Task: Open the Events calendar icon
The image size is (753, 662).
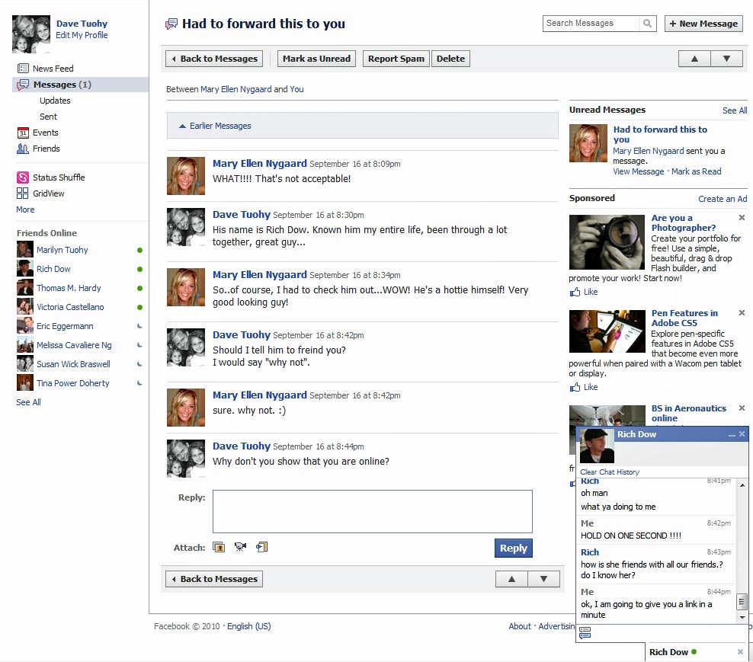Action: click(23, 133)
